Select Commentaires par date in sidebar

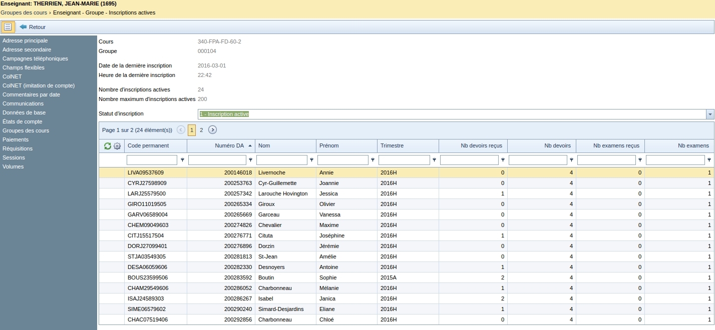pyautogui.click(x=31, y=94)
